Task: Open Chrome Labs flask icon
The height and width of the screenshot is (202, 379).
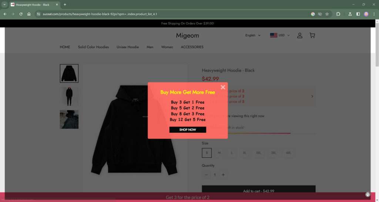Action: pyautogui.click(x=350, y=14)
